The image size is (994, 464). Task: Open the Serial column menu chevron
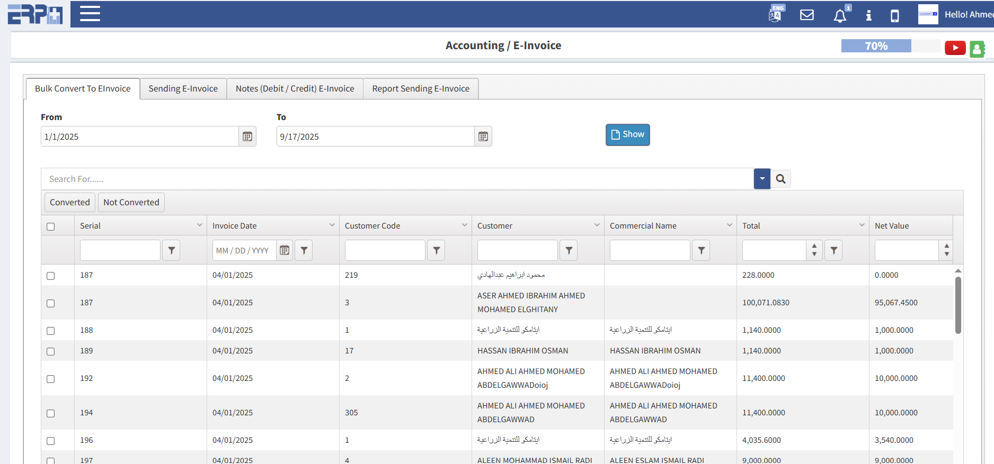click(200, 225)
